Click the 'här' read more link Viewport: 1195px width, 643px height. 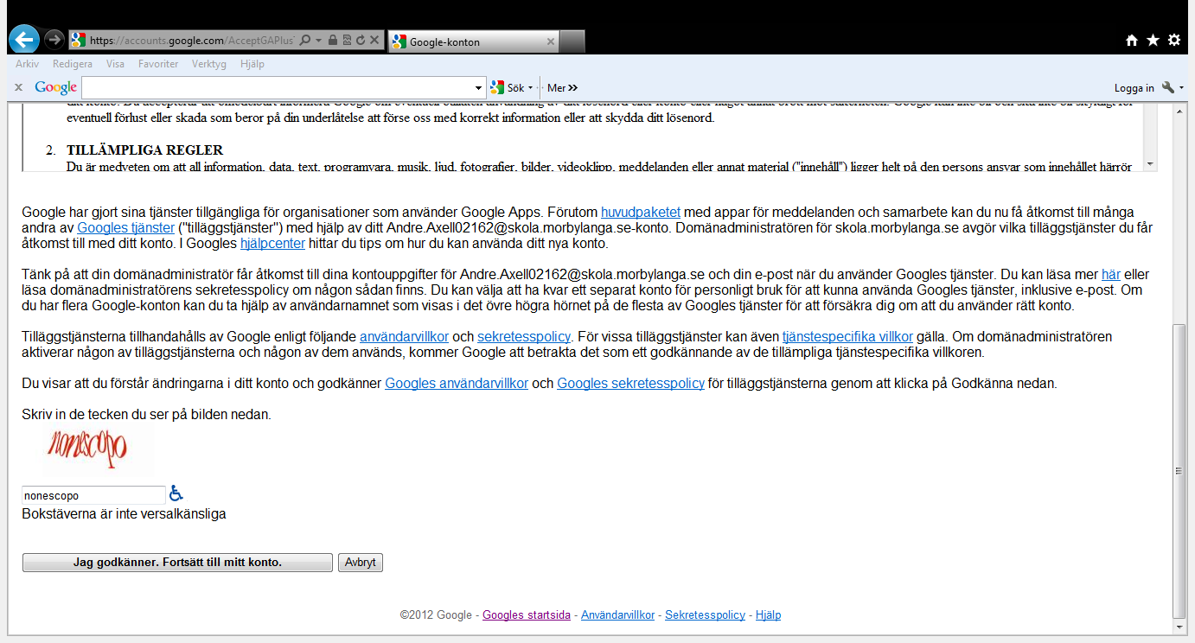click(1110, 274)
